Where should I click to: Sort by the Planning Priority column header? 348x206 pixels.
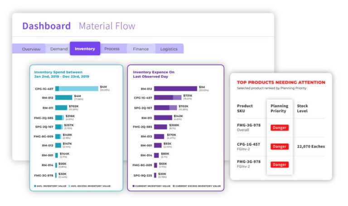pyautogui.click(x=280, y=109)
